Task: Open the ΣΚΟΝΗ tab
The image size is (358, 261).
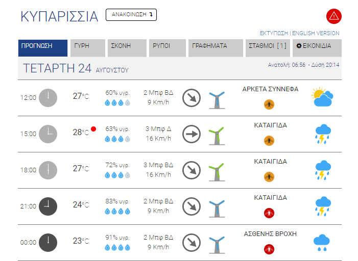Action: [x=127, y=48]
